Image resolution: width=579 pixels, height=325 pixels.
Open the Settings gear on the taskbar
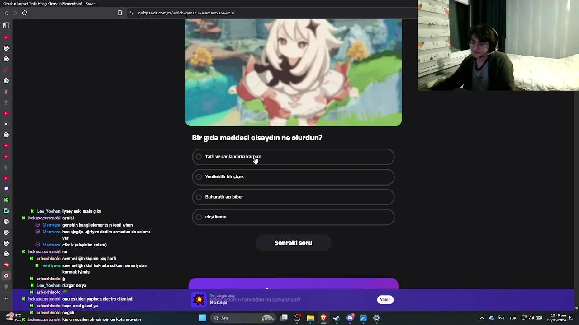[x=376, y=318]
